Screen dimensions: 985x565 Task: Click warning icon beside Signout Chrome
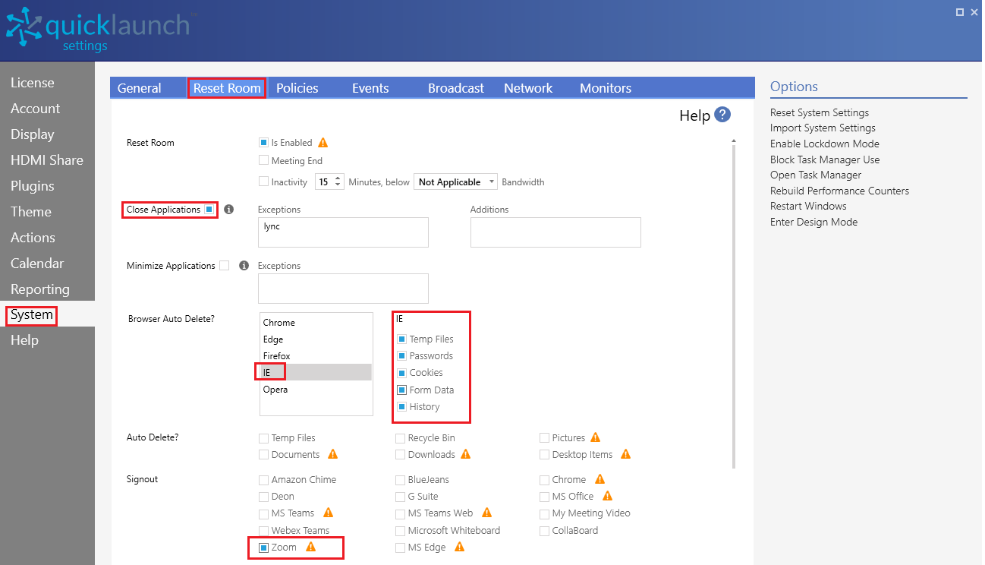599,479
